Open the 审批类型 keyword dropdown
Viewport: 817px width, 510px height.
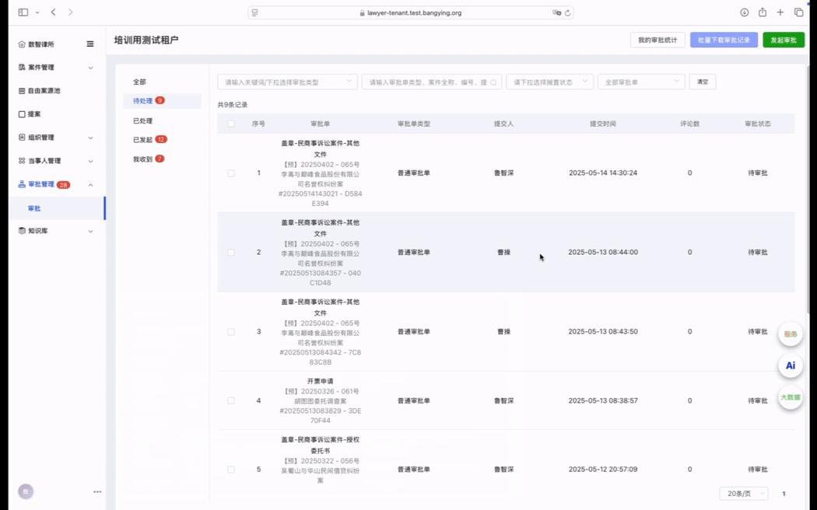click(288, 82)
